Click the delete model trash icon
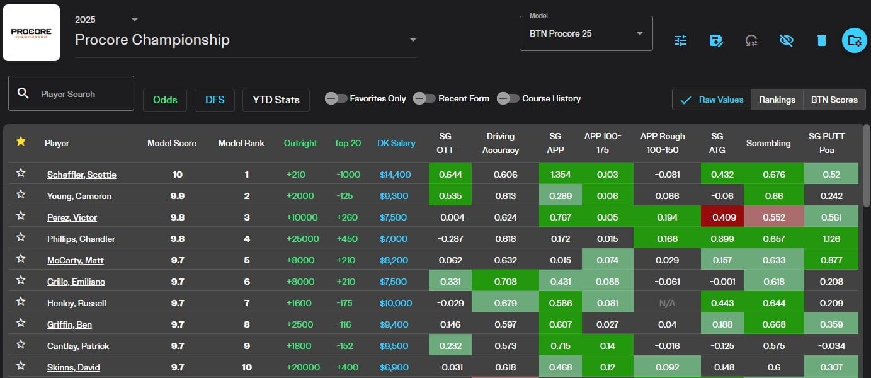Viewport: 871px width, 378px height. pos(821,40)
